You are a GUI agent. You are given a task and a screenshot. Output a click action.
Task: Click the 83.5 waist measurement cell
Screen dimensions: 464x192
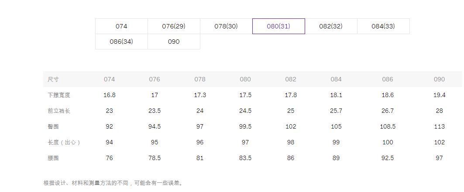pyautogui.click(x=245, y=158)
